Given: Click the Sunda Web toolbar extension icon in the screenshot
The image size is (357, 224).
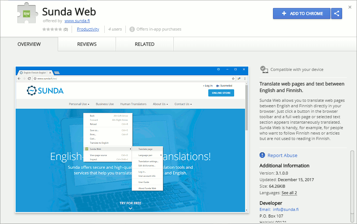Looking at the screenshot, I should point(239,79).
